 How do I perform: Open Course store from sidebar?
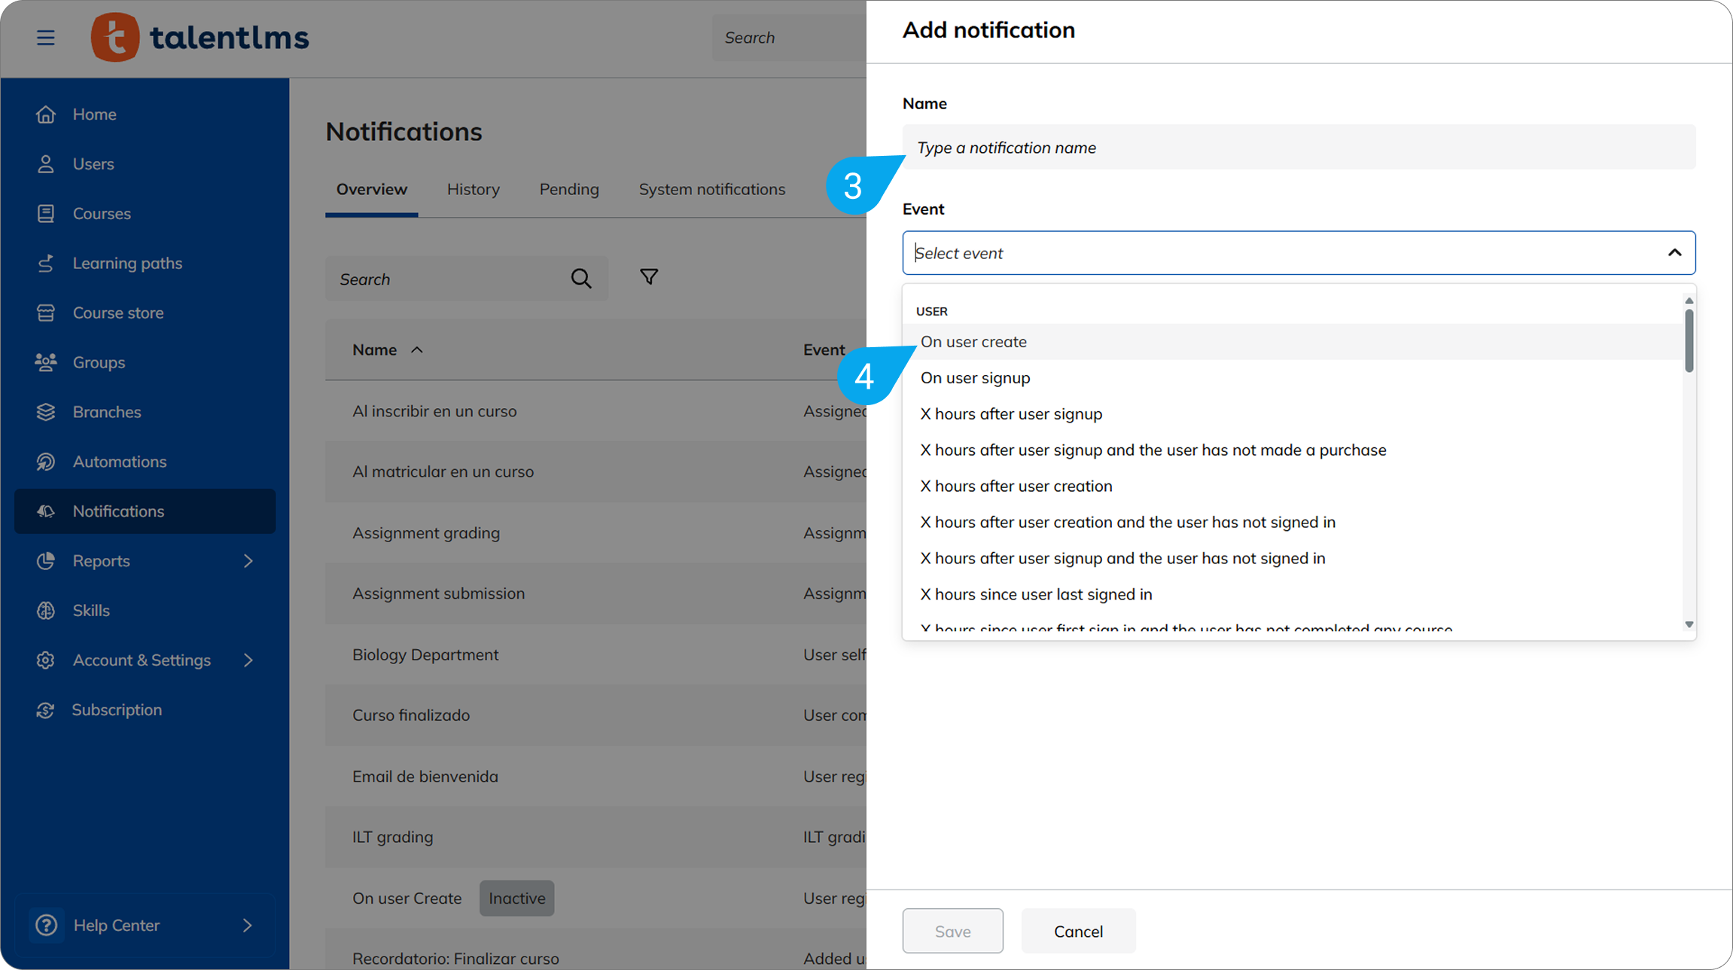117,313
